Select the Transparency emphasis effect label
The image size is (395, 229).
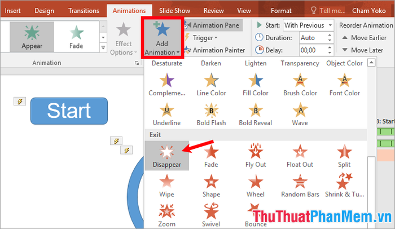pyautogui.click(x=300, y=63)
